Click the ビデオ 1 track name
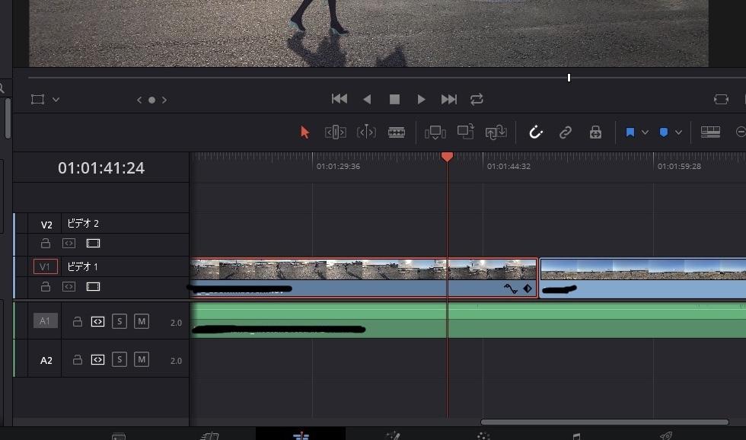The image size is (746, 440). click(82, 266)
